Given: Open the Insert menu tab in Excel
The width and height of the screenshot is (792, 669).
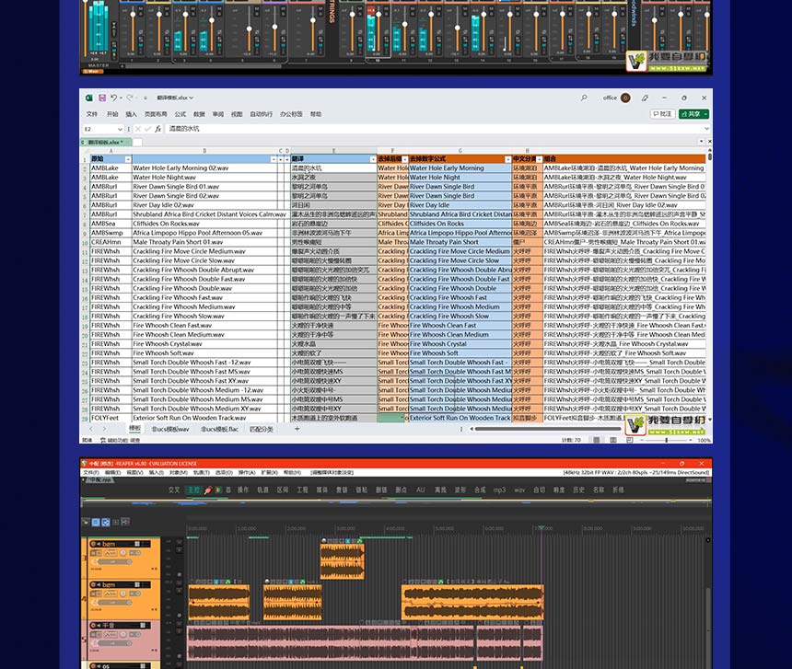Looking at the screenshot, I should tap(131, 114).
